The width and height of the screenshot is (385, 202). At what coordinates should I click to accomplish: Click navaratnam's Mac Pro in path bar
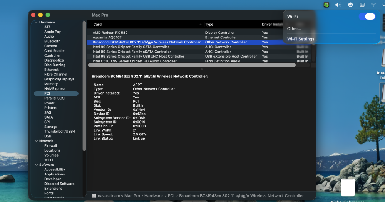pos(119,196)
